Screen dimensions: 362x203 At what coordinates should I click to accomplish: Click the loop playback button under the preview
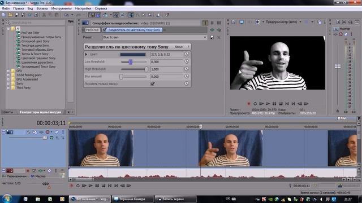pyautogui.click(x=255, y=104)
